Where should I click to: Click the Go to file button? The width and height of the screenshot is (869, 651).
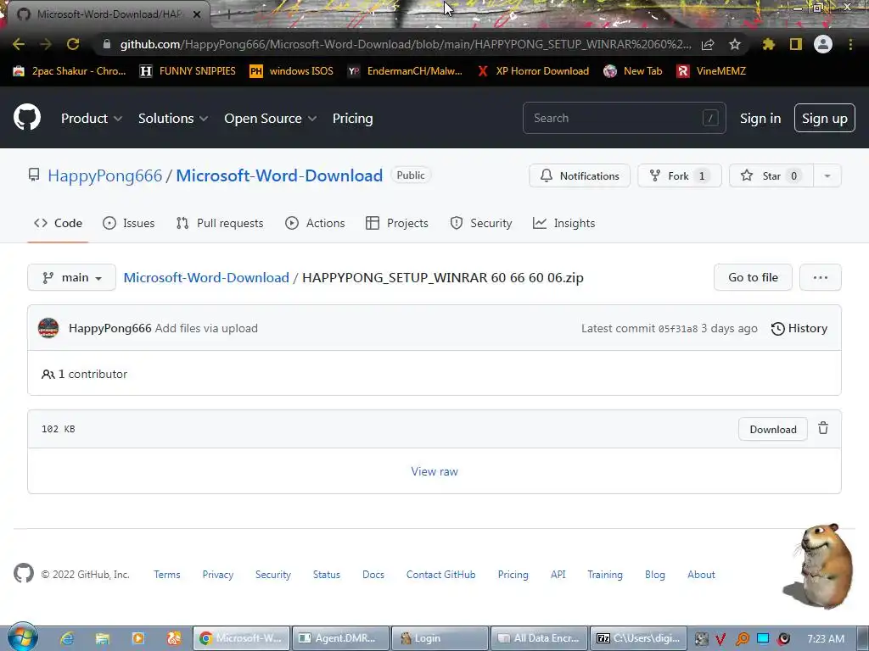pyautogui.click(x=753, y=277)
